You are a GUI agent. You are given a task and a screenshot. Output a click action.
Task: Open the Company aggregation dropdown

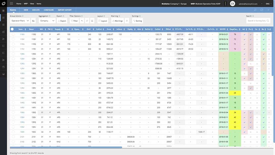tap(47, 21)
